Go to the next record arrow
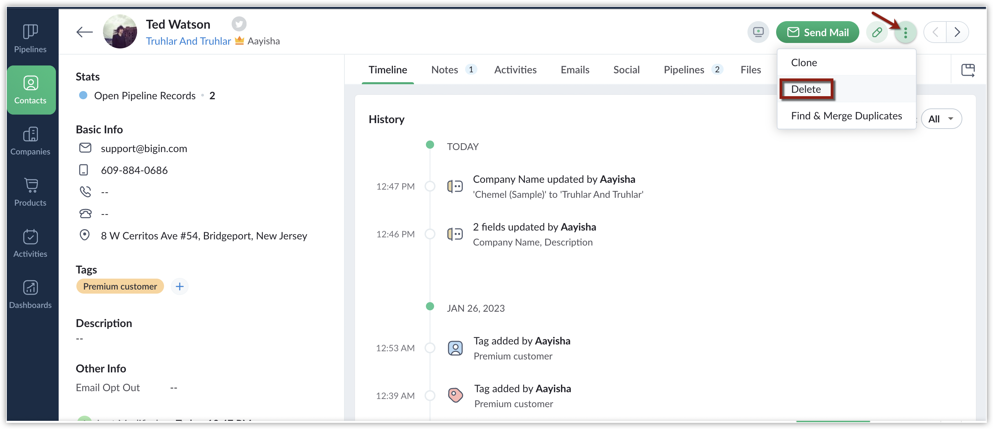The width and height of the screenshot is (993, 429). point(957,32)
